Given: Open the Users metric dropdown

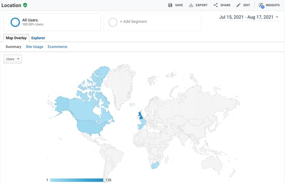Looking at the screenshot, I should pos(13,59).
